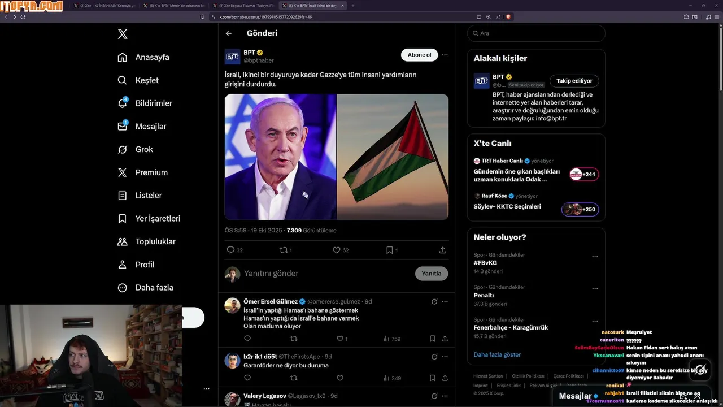Go back with the arrow icon
Viewport: 723px width, 407px height.
click(x=229, y=33)
